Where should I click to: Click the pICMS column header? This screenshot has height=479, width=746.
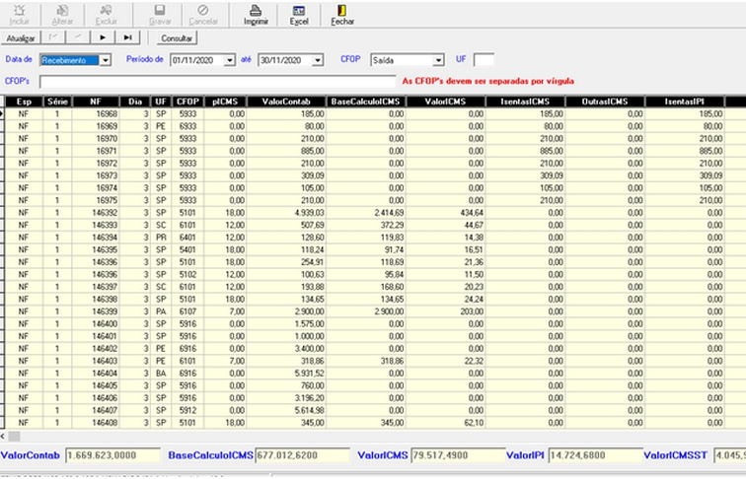pos(225,102)
